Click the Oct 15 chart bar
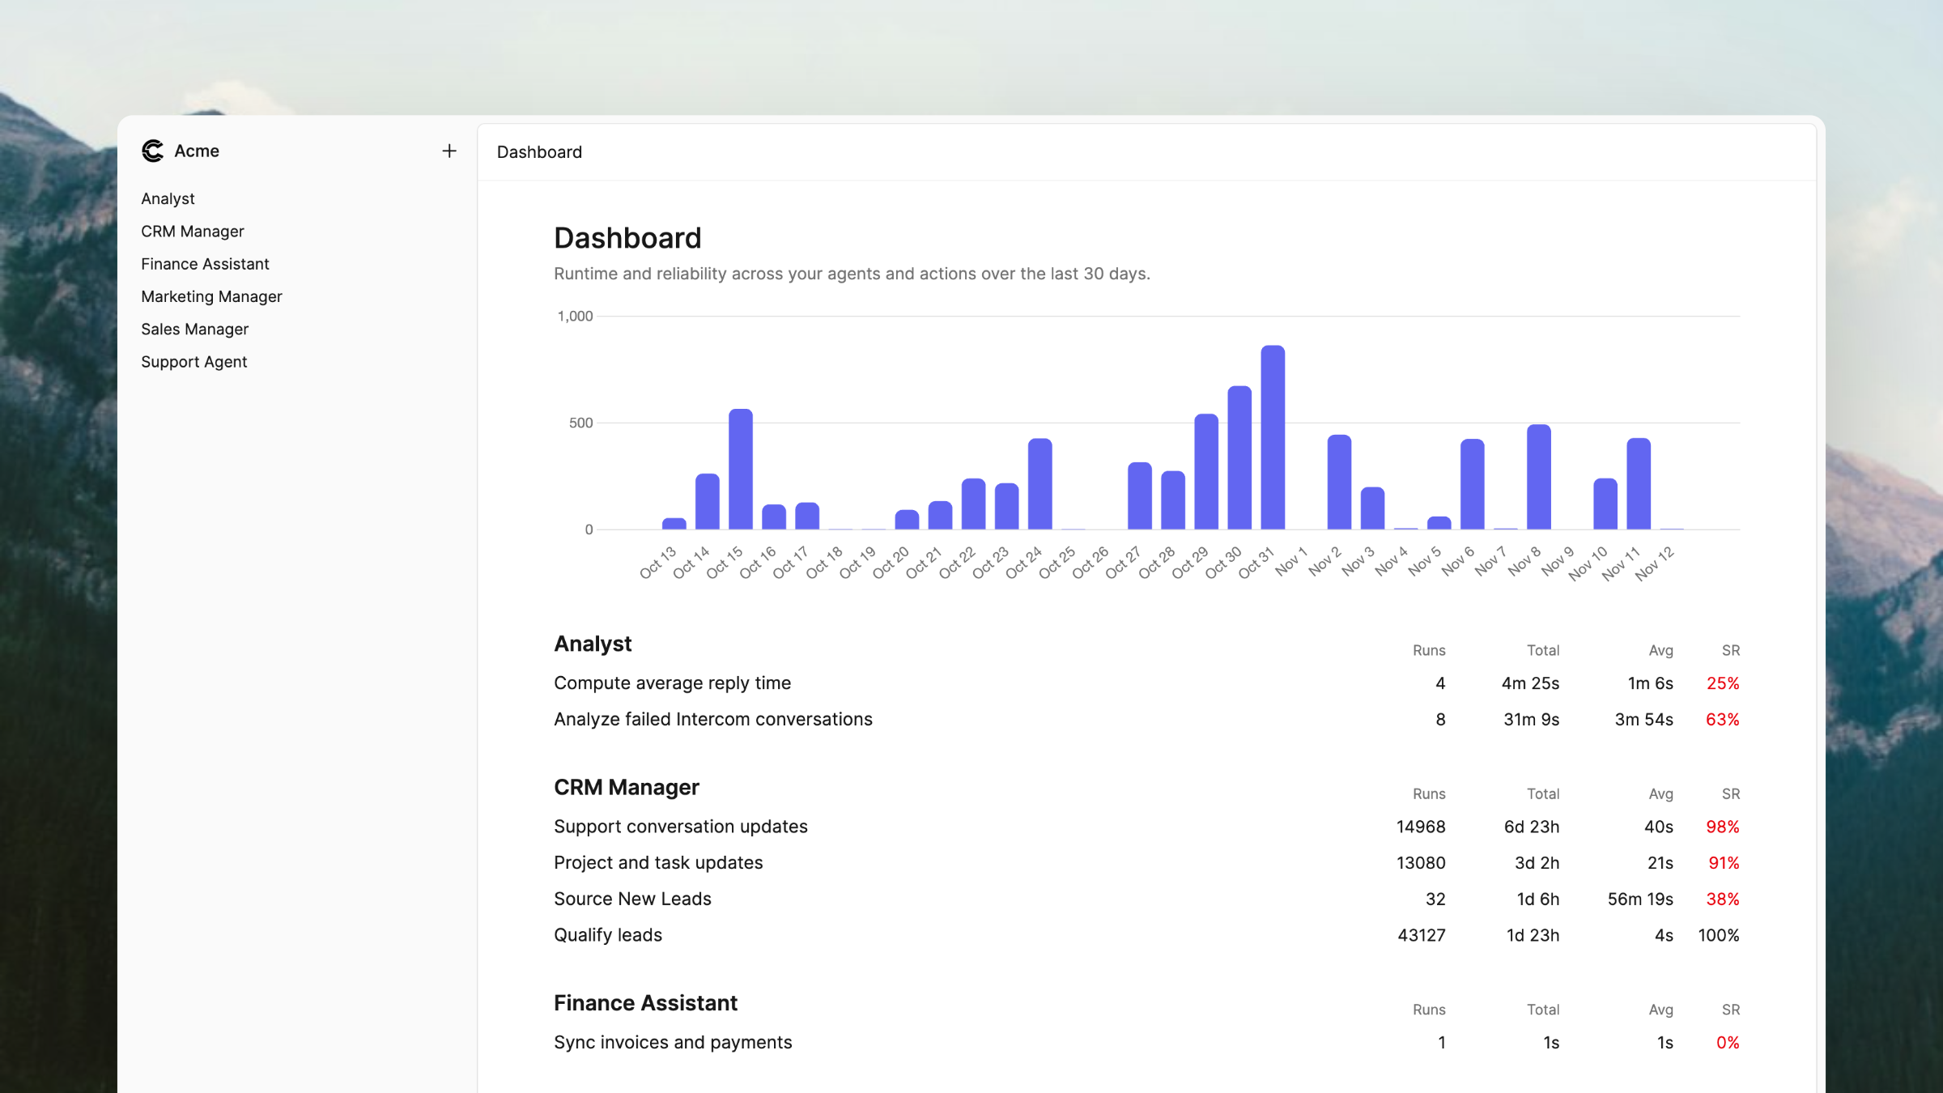Image resolution: width=1943 pixels, height=1093 pixels. coord(740,470)
